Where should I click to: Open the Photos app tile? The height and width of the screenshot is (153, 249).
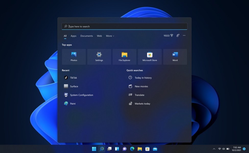coord(74,57)
